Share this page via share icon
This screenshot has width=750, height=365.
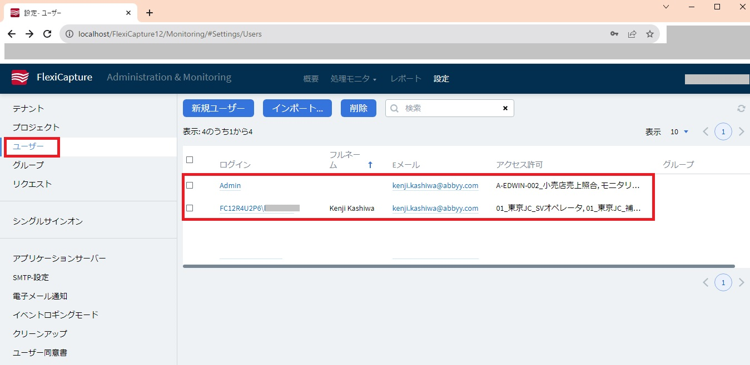632,34
